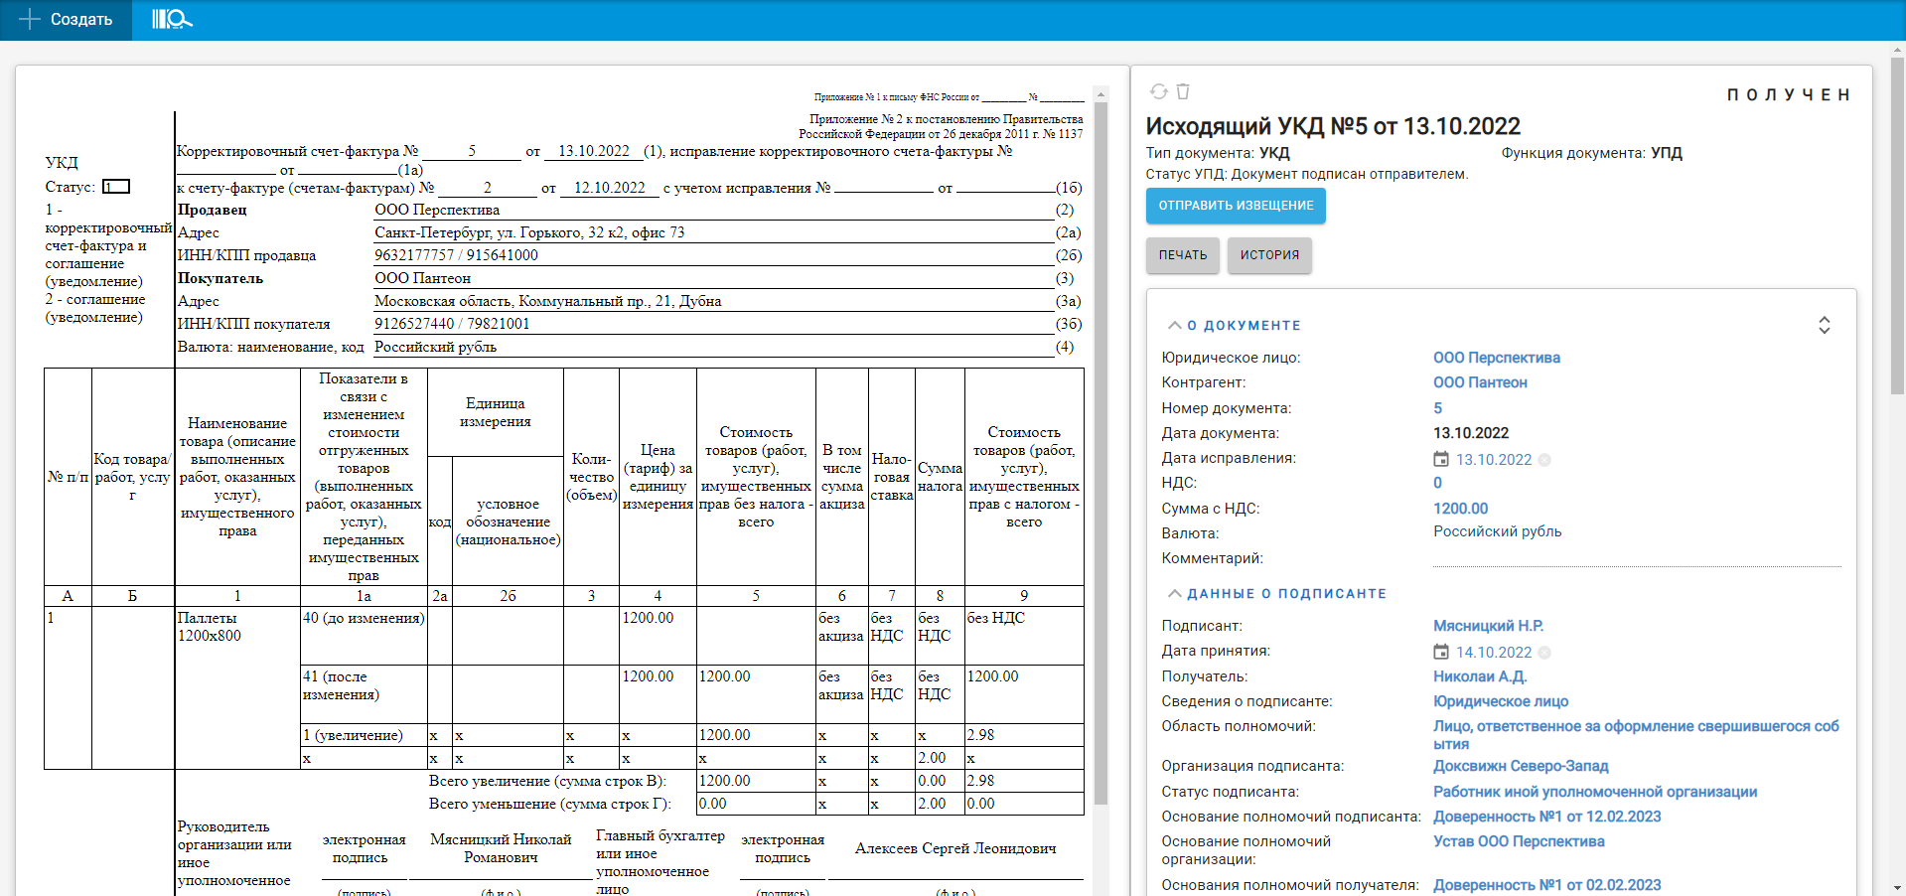This screenshot has height=896, width=1906.
Task: Click Функция документа УПД label
Action: [1591, 153]
